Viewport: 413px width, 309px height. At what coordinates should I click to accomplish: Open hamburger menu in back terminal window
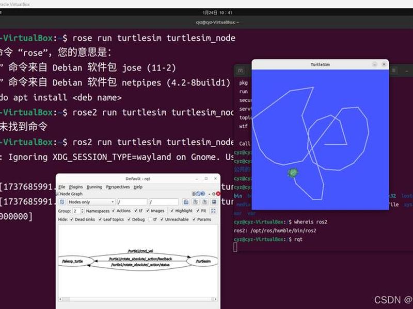pos(394,71)
